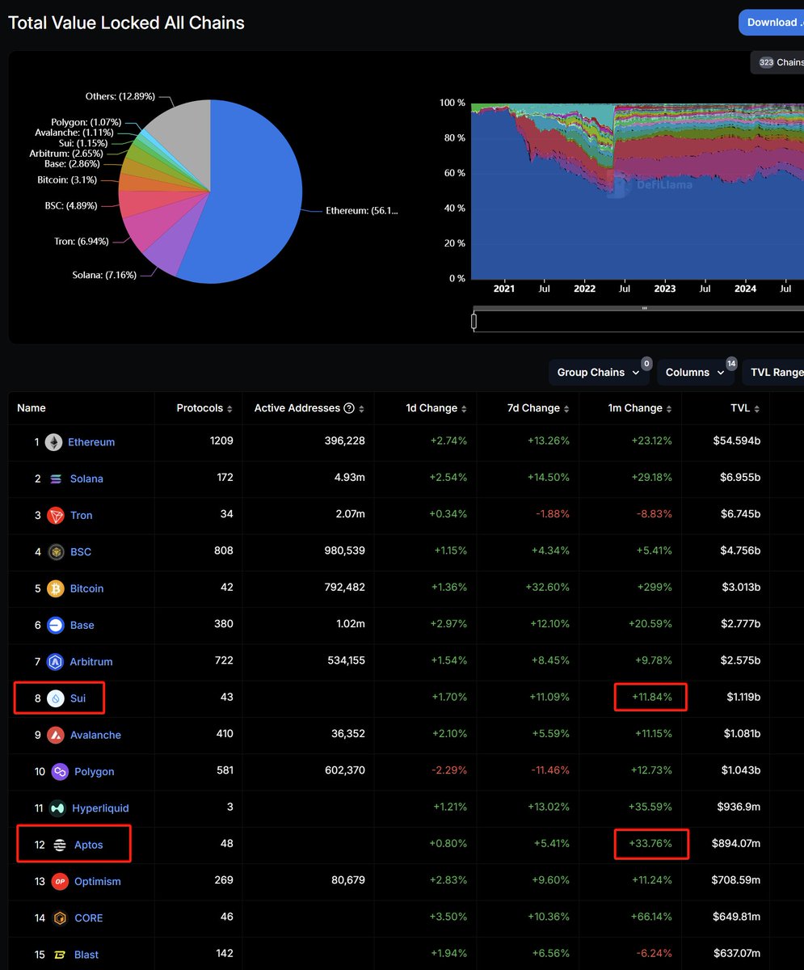The width and height of the screenshot is (804, 970).
Task: Open the Solana chain link
Action: point(86,479)
